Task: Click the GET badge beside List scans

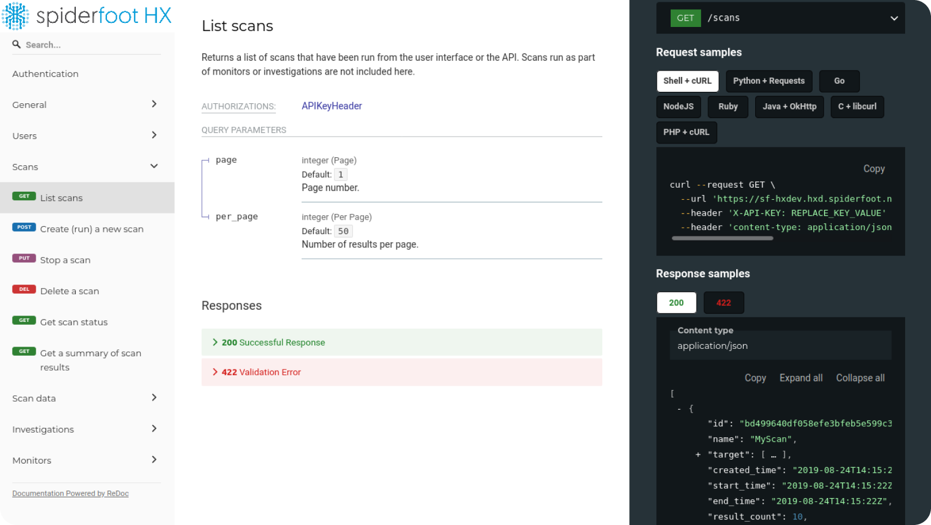Action: click(x=24, y=196)
